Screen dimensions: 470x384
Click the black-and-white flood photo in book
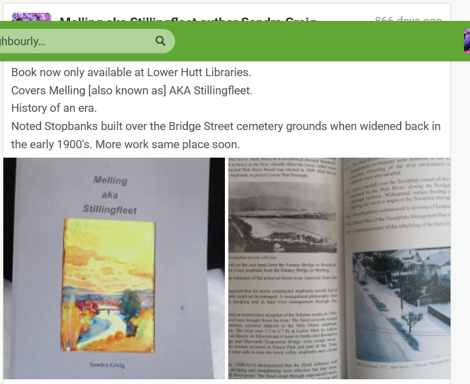[282, 217]
